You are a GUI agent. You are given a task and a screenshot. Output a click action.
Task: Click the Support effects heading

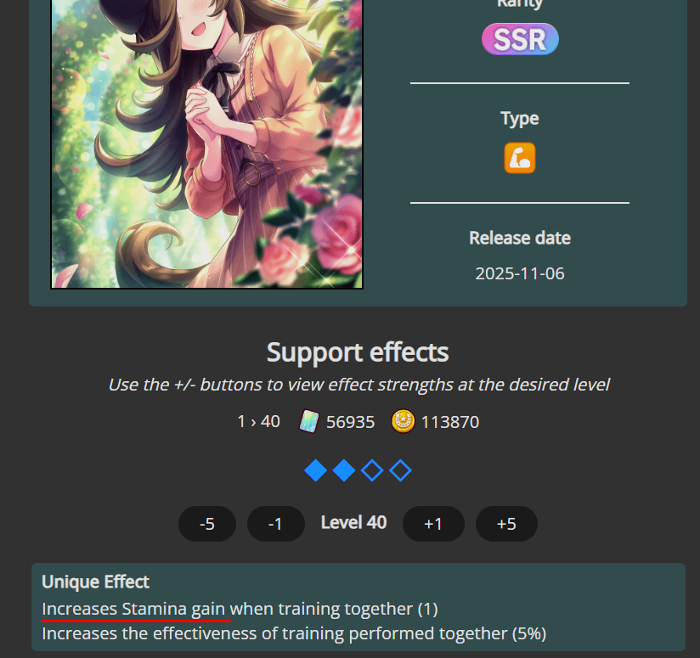(x=358, y=352)
